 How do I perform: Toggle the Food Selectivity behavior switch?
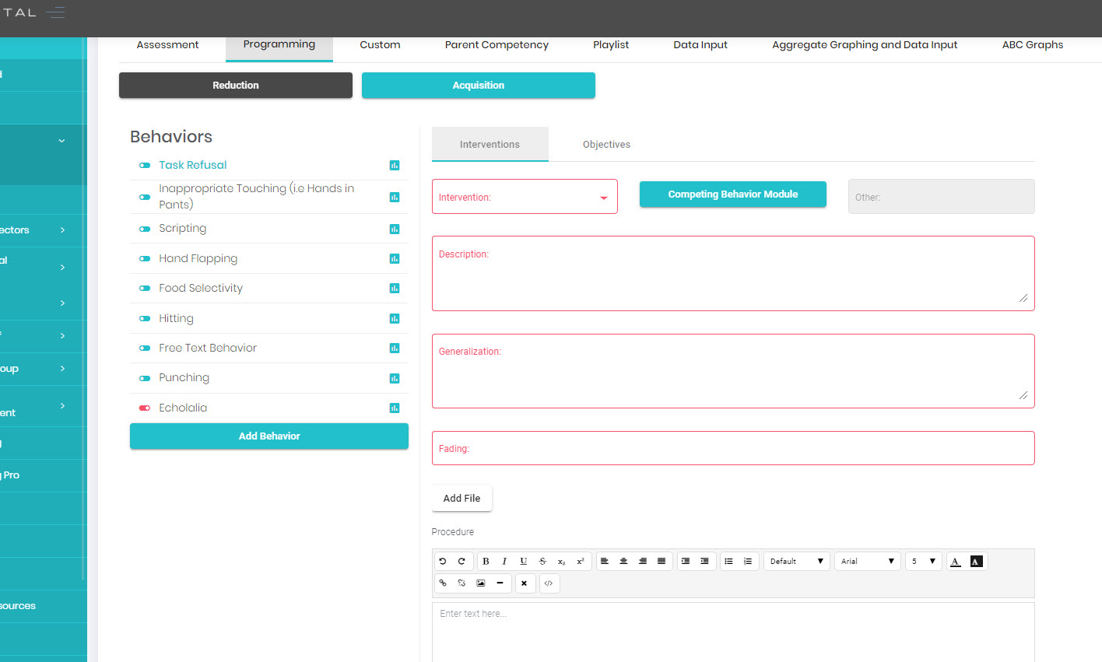click(145, 288)
